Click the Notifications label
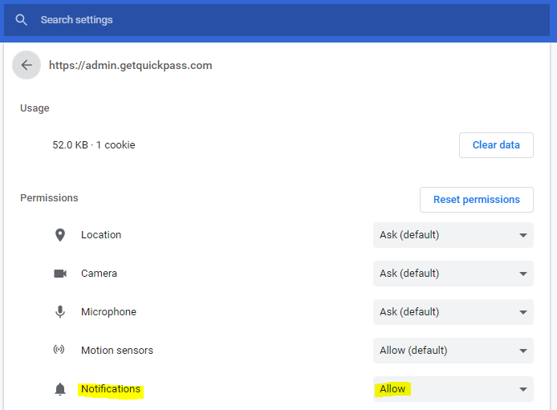This screenshot has height=410, width=557. point(111,389)
